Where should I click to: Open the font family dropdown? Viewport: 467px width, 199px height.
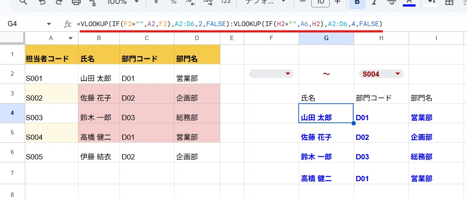point(265,2)
